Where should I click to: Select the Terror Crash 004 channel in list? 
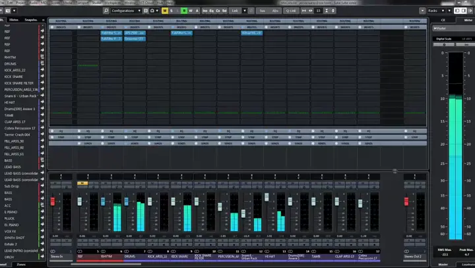tap(17, 135)
